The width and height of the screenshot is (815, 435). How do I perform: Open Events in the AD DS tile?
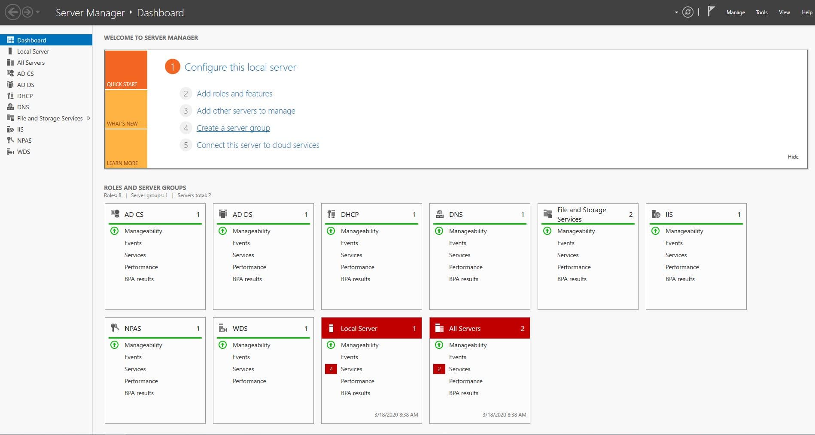pos(241,243)
